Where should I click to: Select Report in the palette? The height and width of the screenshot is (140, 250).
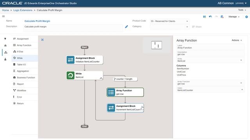tap(25, 84)
